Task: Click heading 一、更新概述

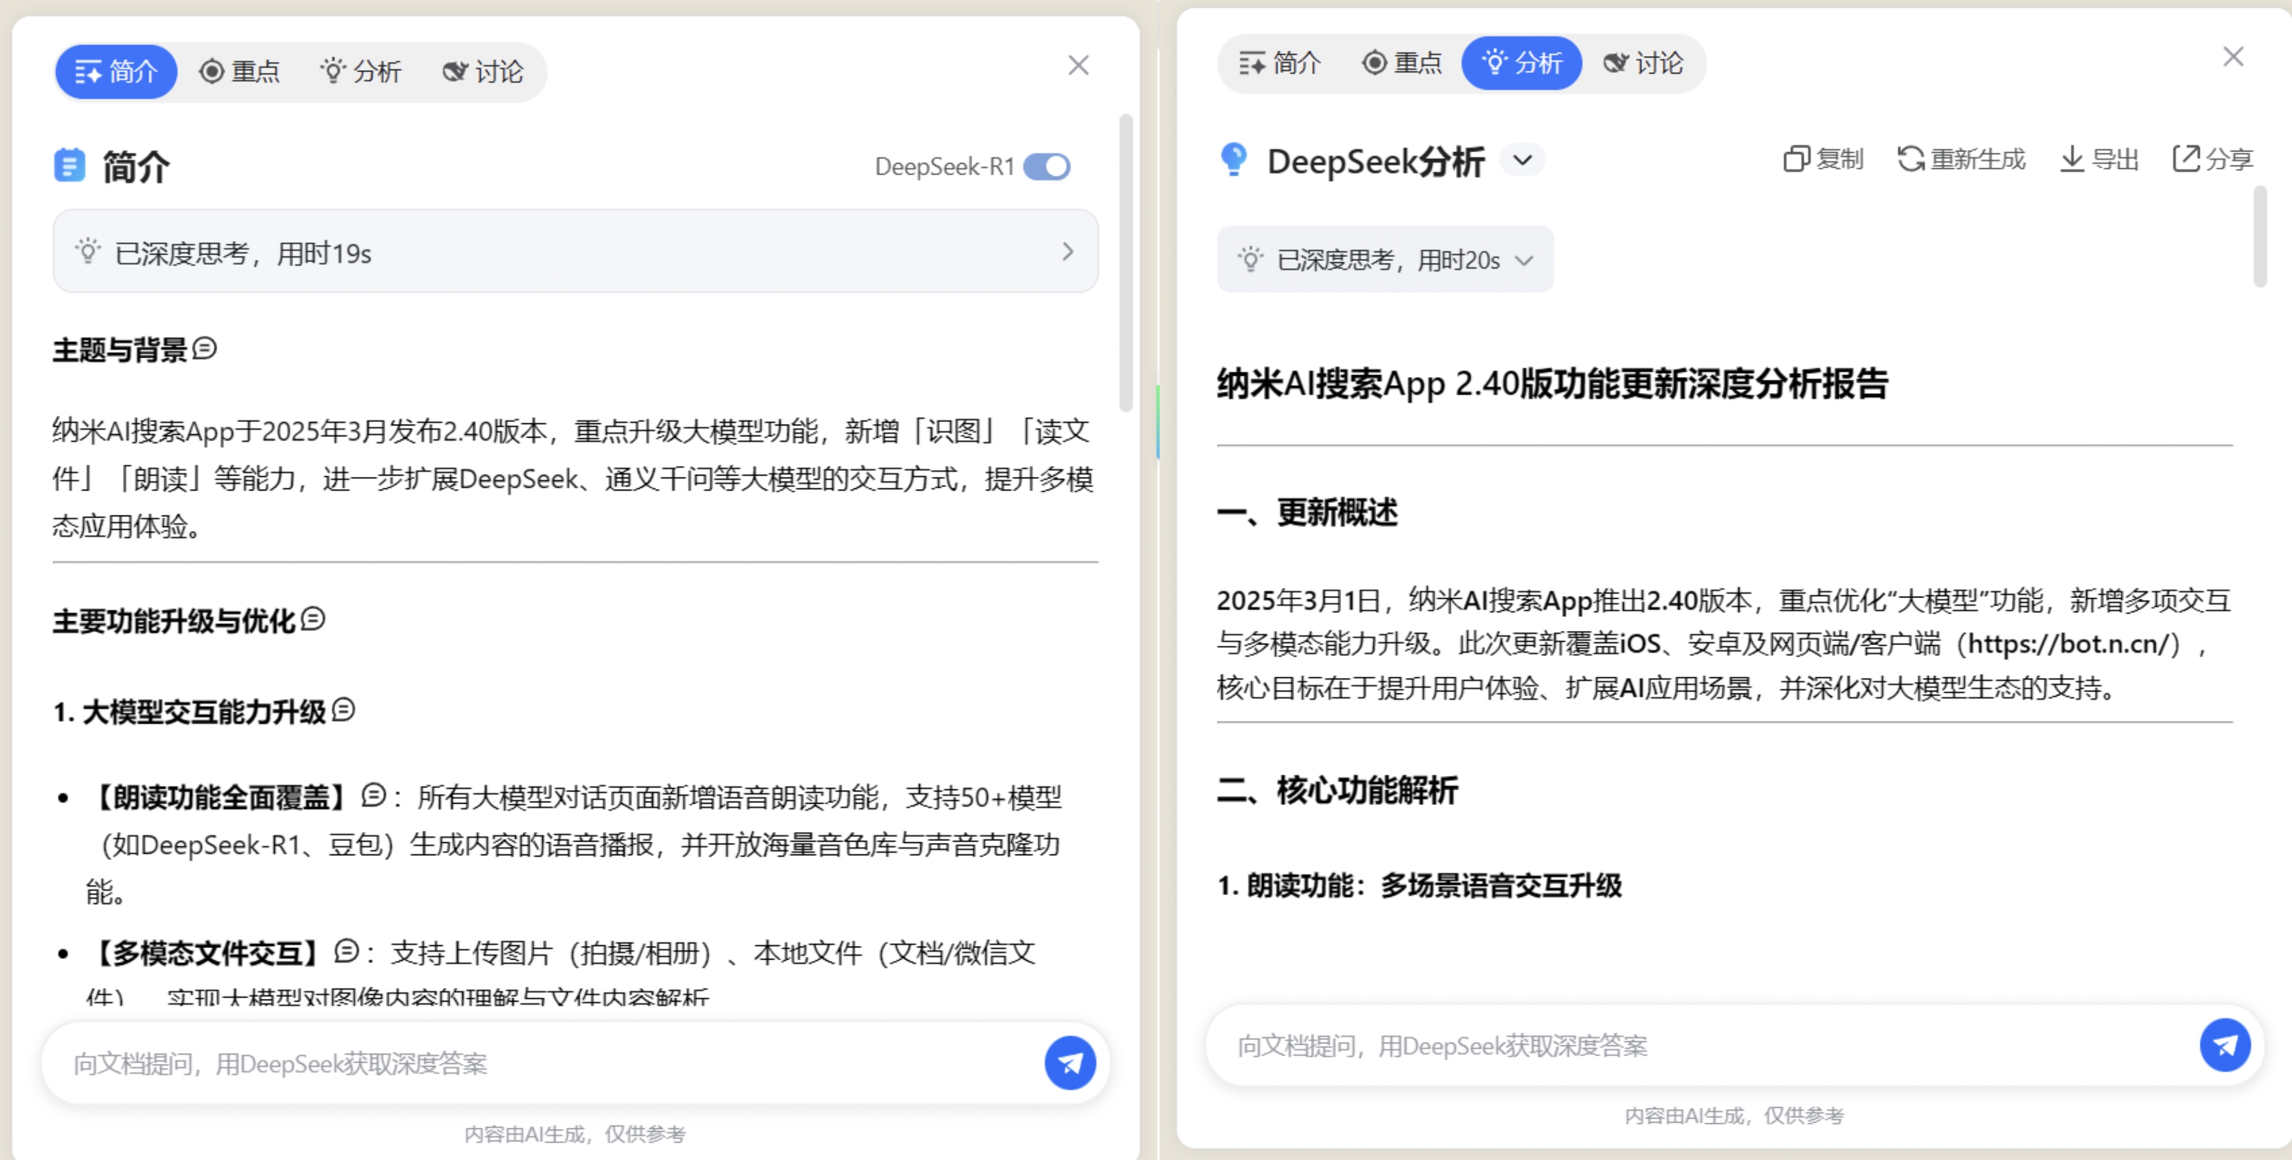Action: (x=1307, y=512)
